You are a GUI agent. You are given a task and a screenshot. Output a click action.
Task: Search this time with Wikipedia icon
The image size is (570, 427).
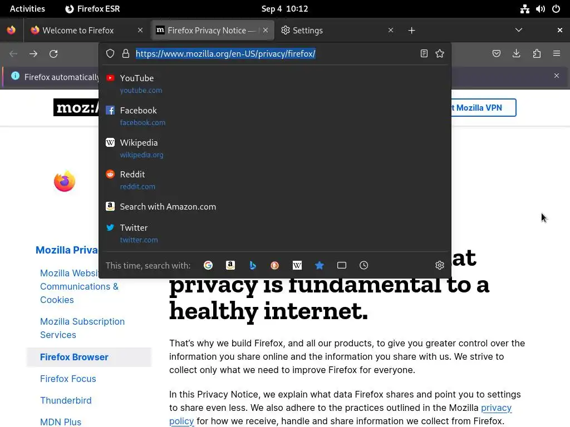pos(297,265)
